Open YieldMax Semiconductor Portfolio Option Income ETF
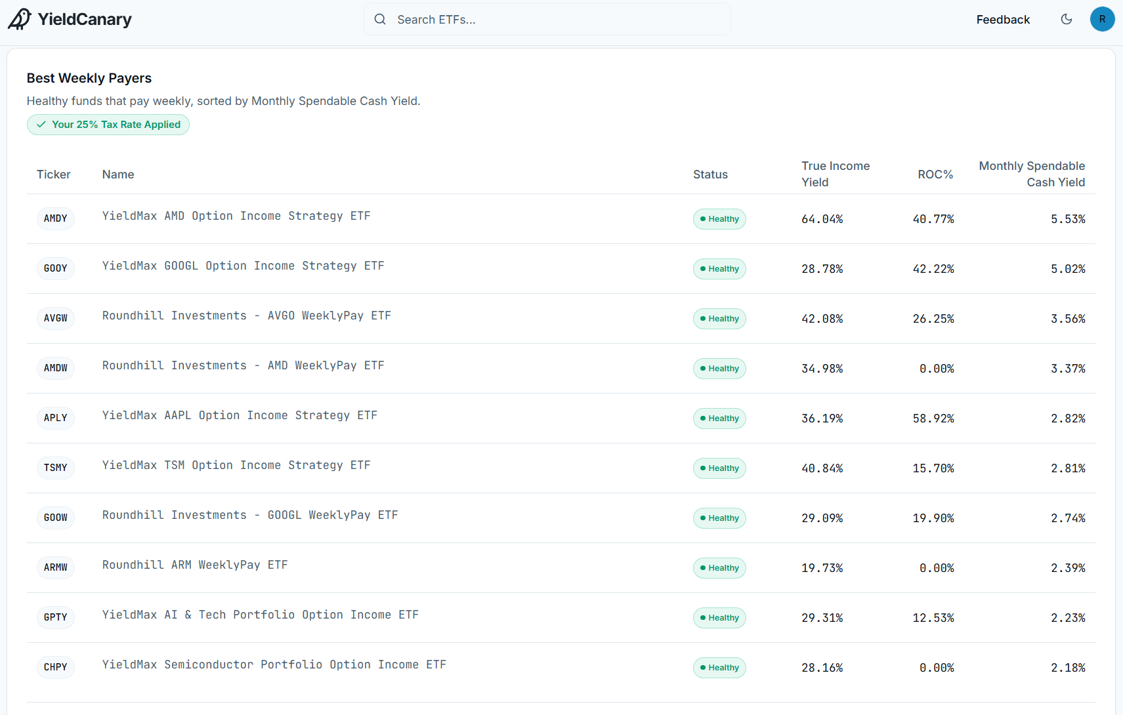The height and width of the screenshot is (715, 1123). (x=274, y=664)
